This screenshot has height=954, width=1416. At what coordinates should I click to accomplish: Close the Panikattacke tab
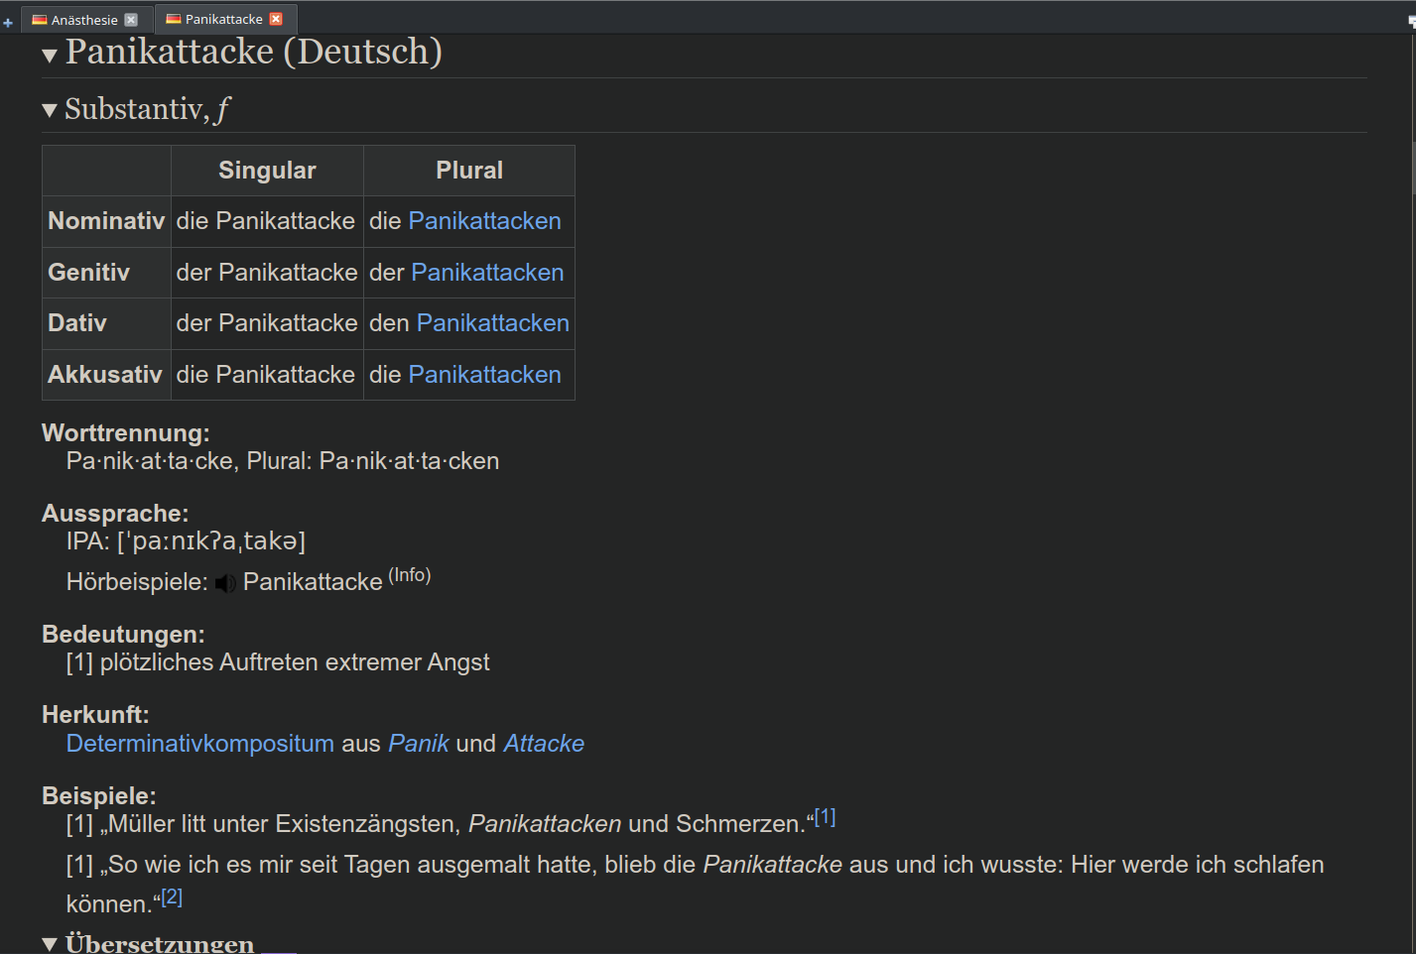pos(277,19)
